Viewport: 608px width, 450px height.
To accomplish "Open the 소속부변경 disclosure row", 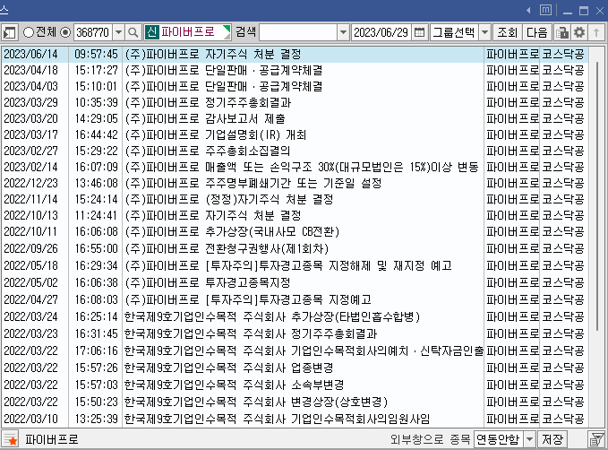I will [295, 385].
